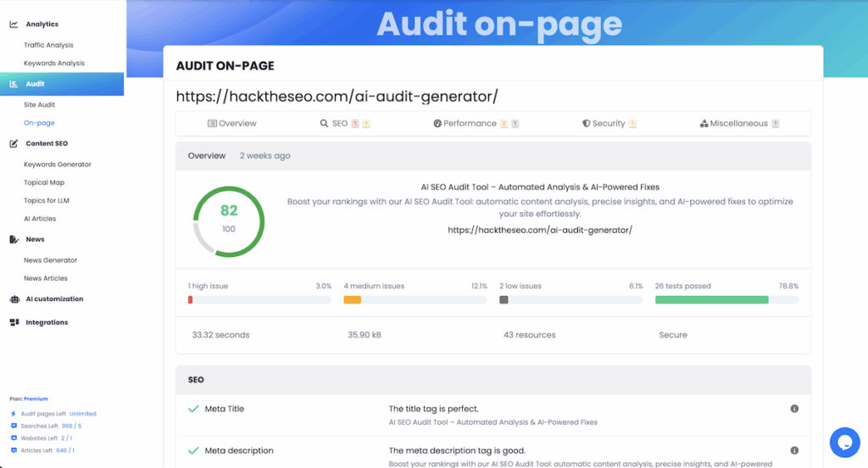Click the audited URL under the description
The image size is (868, 468).
click(x=540, y=230)
